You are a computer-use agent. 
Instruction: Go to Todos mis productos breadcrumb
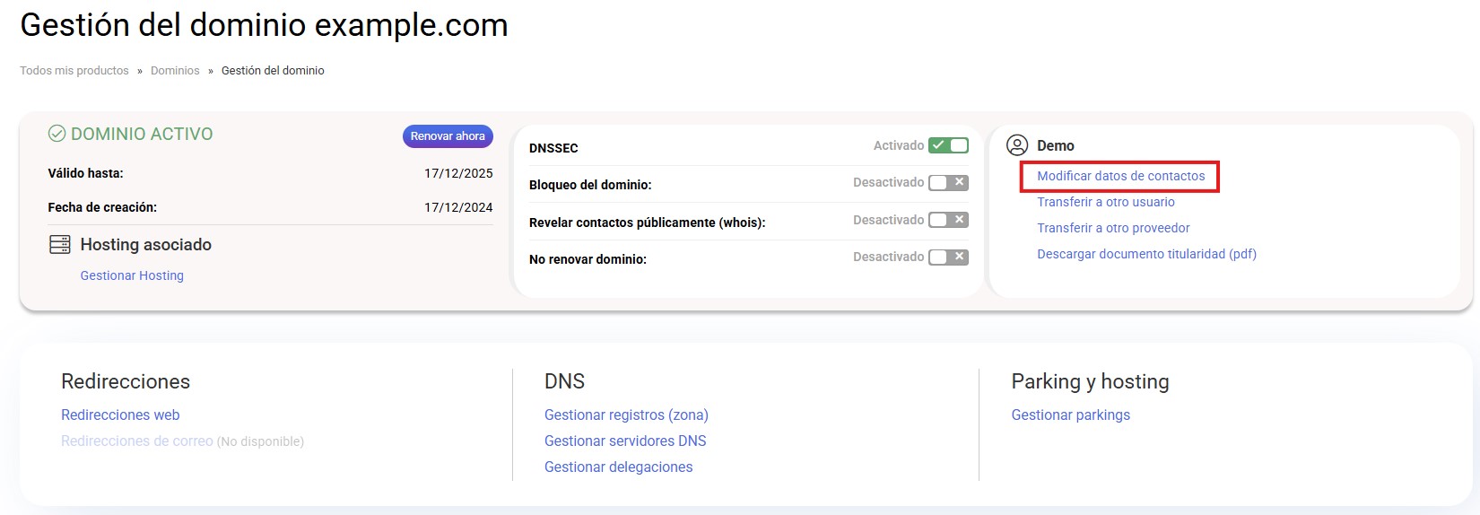point(74,71)
